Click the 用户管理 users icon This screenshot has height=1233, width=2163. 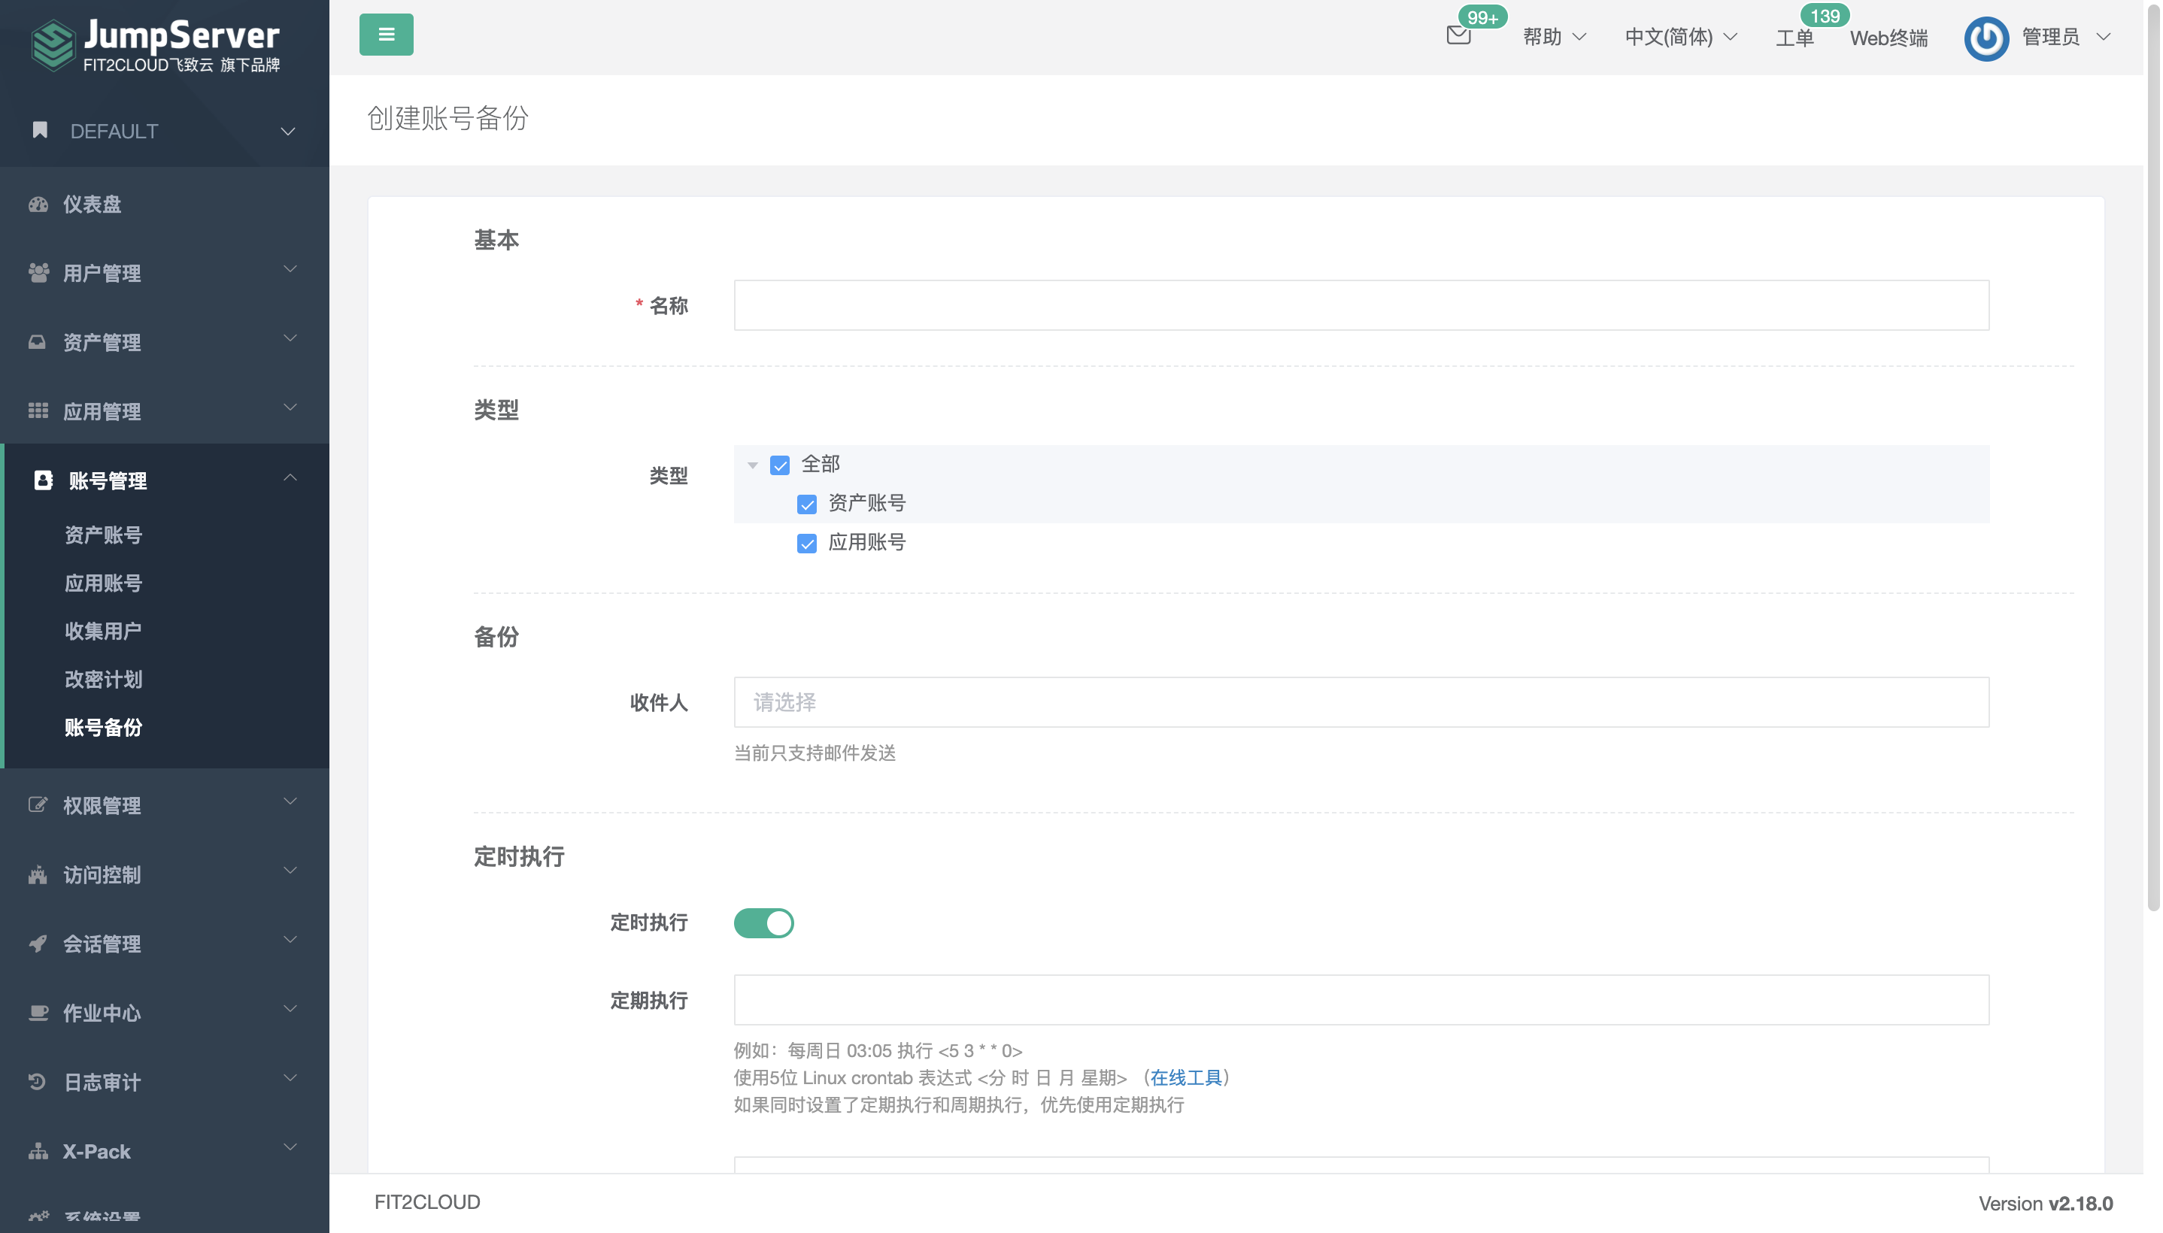[38, 273]
